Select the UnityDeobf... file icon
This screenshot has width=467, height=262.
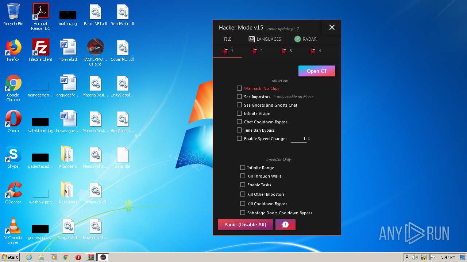coord(123,86)
